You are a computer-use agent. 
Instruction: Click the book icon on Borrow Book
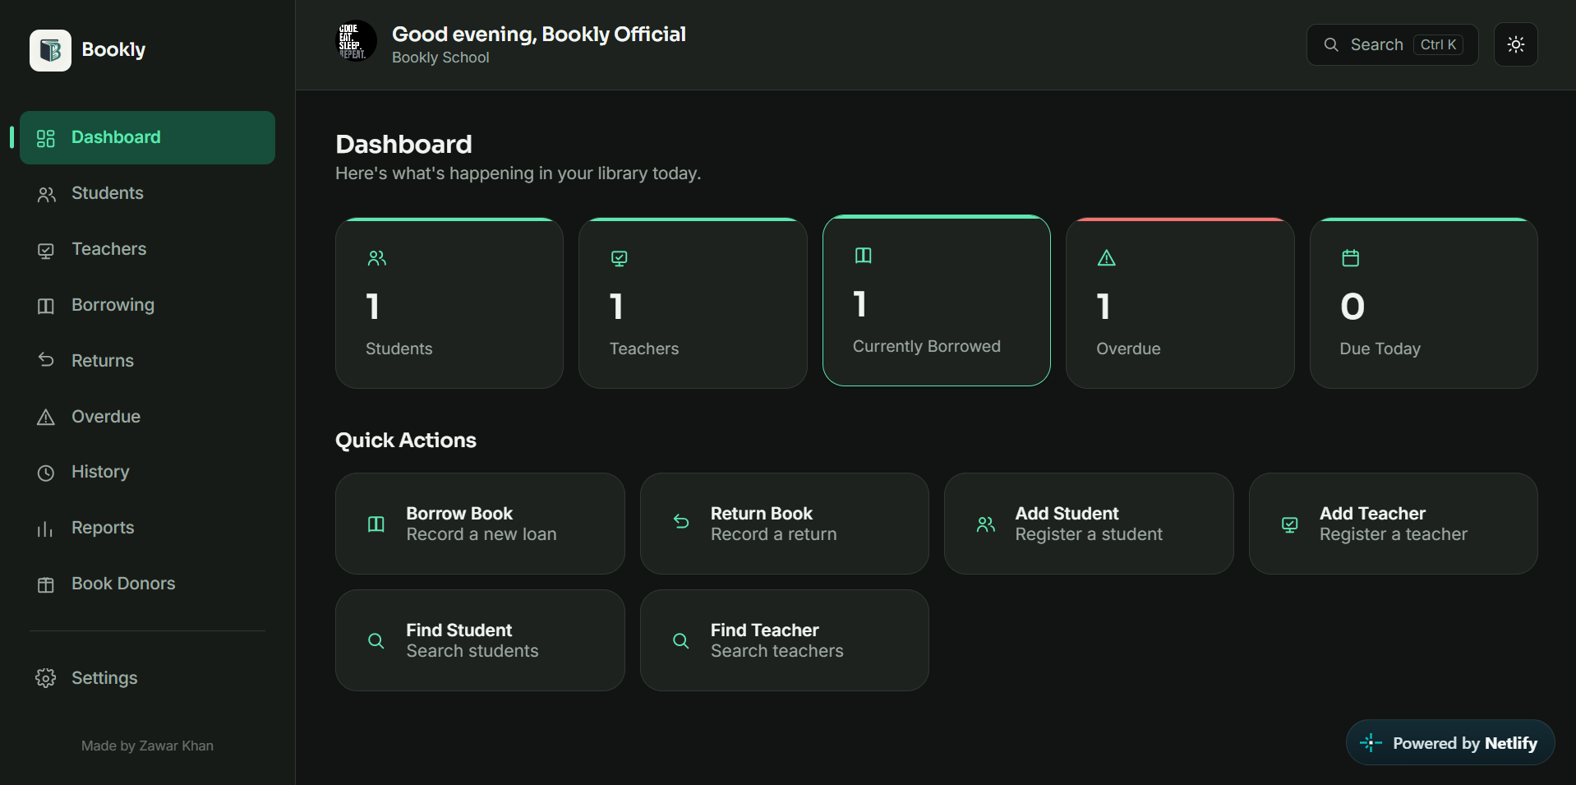376,524
